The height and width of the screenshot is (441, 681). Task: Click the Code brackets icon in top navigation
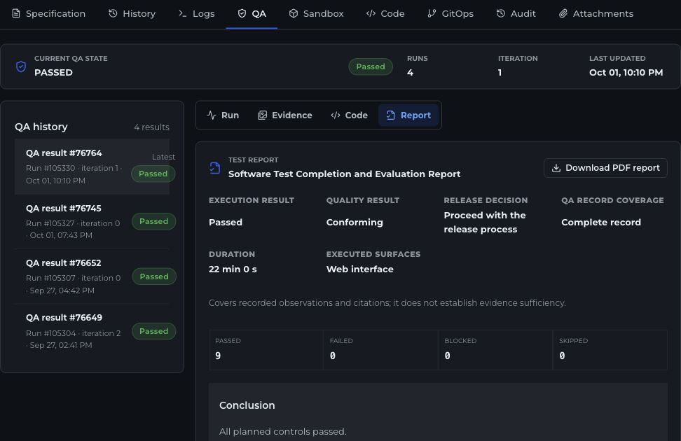(x=371, y=13)
